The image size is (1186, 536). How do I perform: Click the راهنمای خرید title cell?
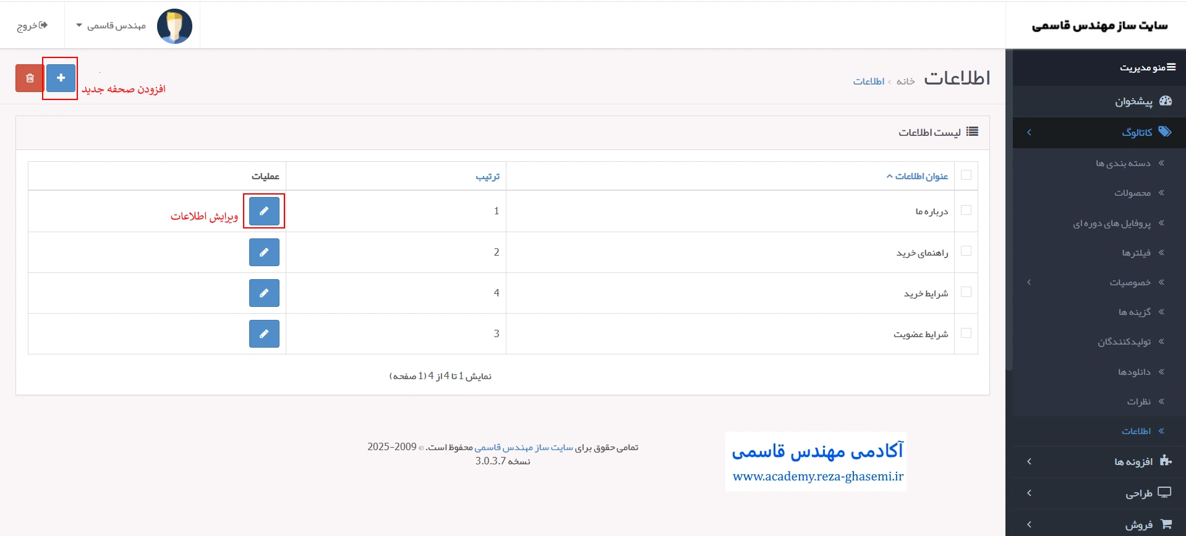pos(730,253)
